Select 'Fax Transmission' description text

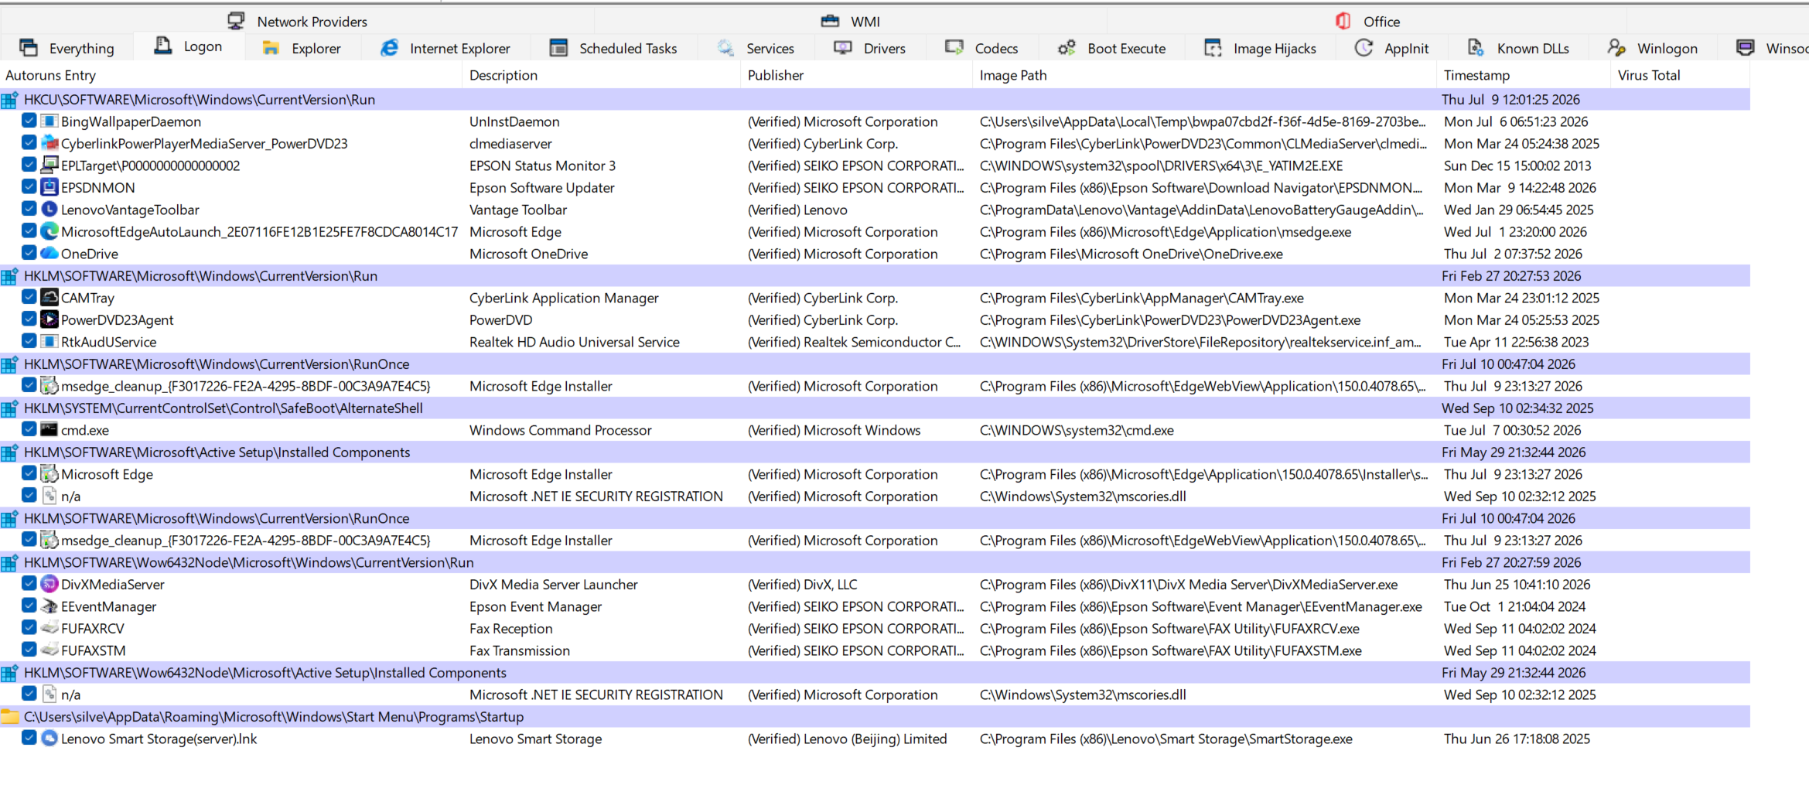point(520,650)
